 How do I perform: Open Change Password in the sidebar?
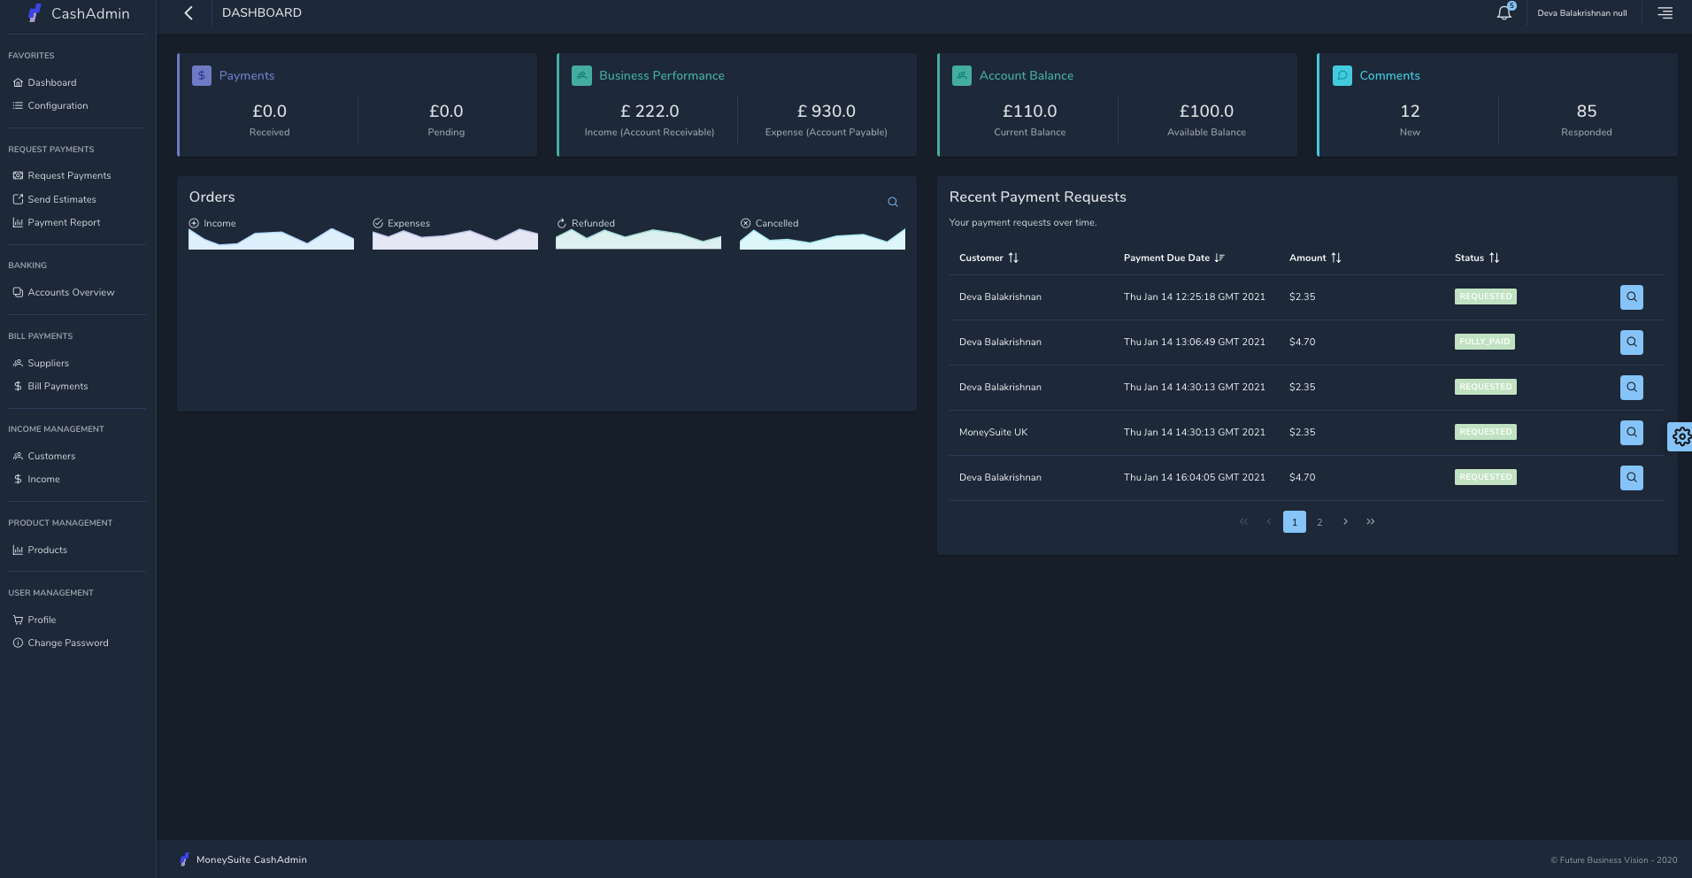[67, 643]
